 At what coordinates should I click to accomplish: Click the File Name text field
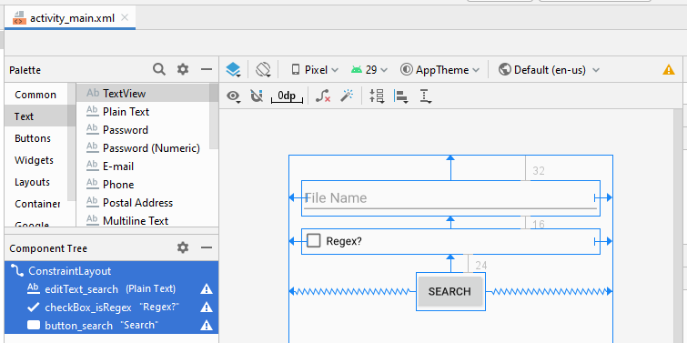tap(450, 198)
